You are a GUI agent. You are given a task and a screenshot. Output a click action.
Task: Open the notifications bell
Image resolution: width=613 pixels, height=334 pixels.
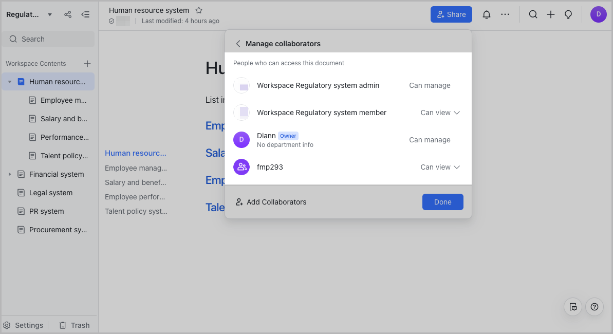coord(486,14)
